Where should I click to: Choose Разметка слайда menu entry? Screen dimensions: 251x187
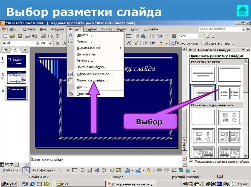[95, 81]
